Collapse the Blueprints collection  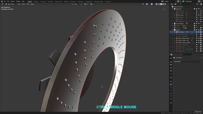(173, 9)
